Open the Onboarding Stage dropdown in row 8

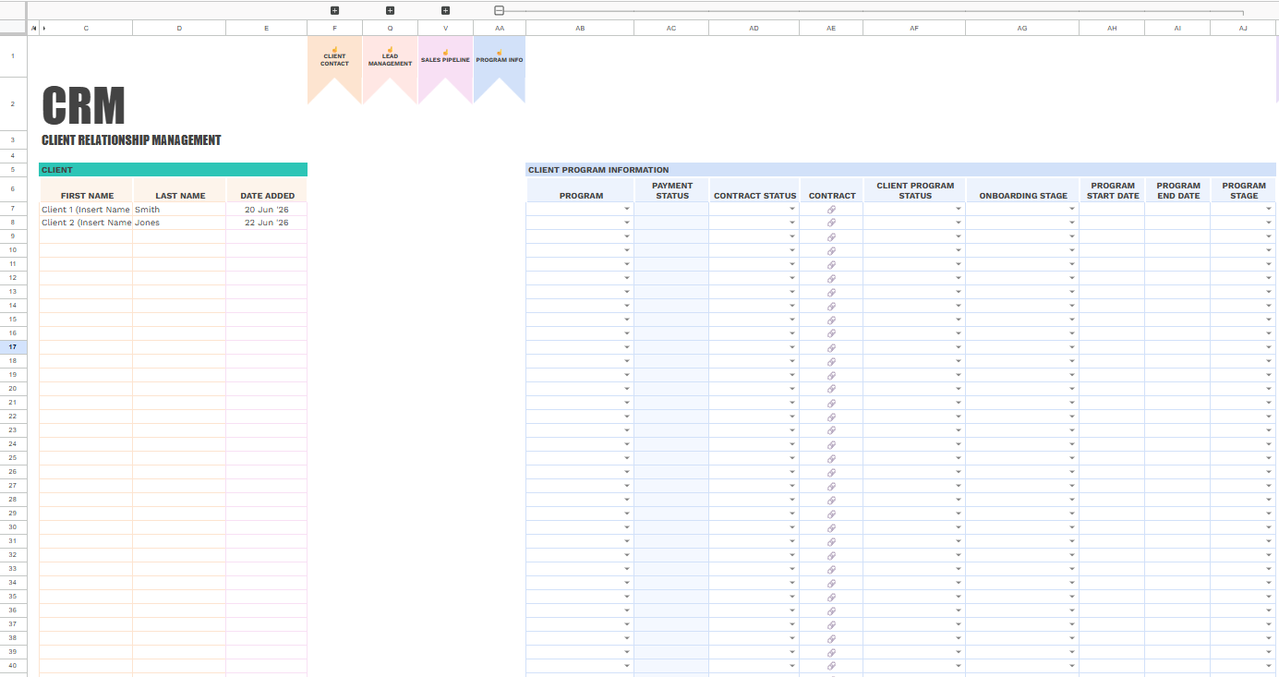(x=1072, y=224)
